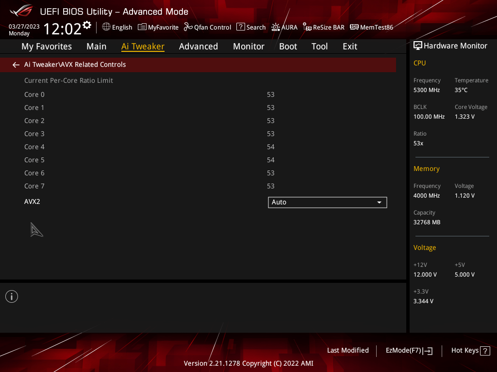Screen dimensions: 497x372
Task: Click Core Voltage value 1.323 V
Action: click(x=464, y=117)
